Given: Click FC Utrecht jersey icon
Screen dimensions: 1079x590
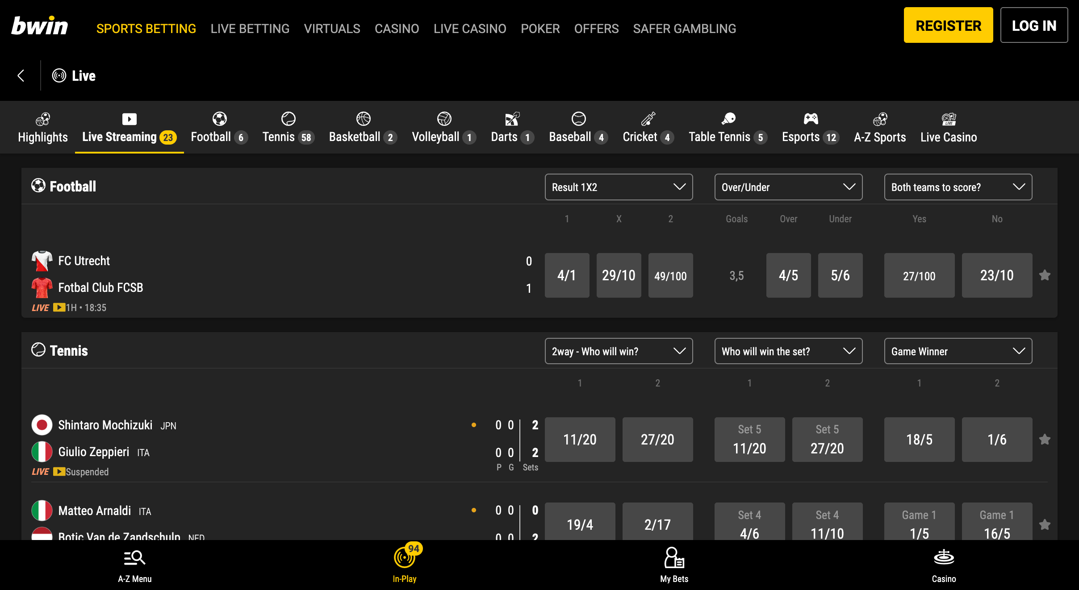Looking at the screenshot, I should [42, 261].
